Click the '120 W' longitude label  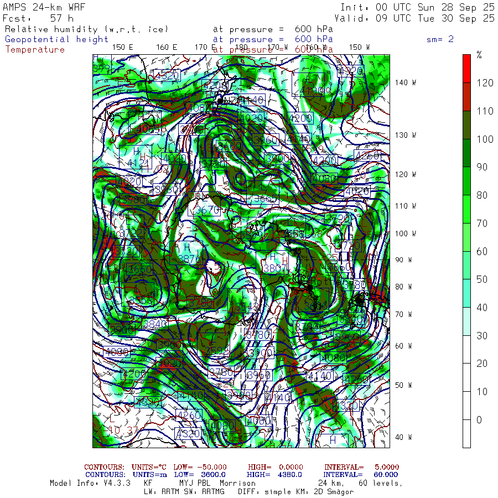(x=406, y=174)
